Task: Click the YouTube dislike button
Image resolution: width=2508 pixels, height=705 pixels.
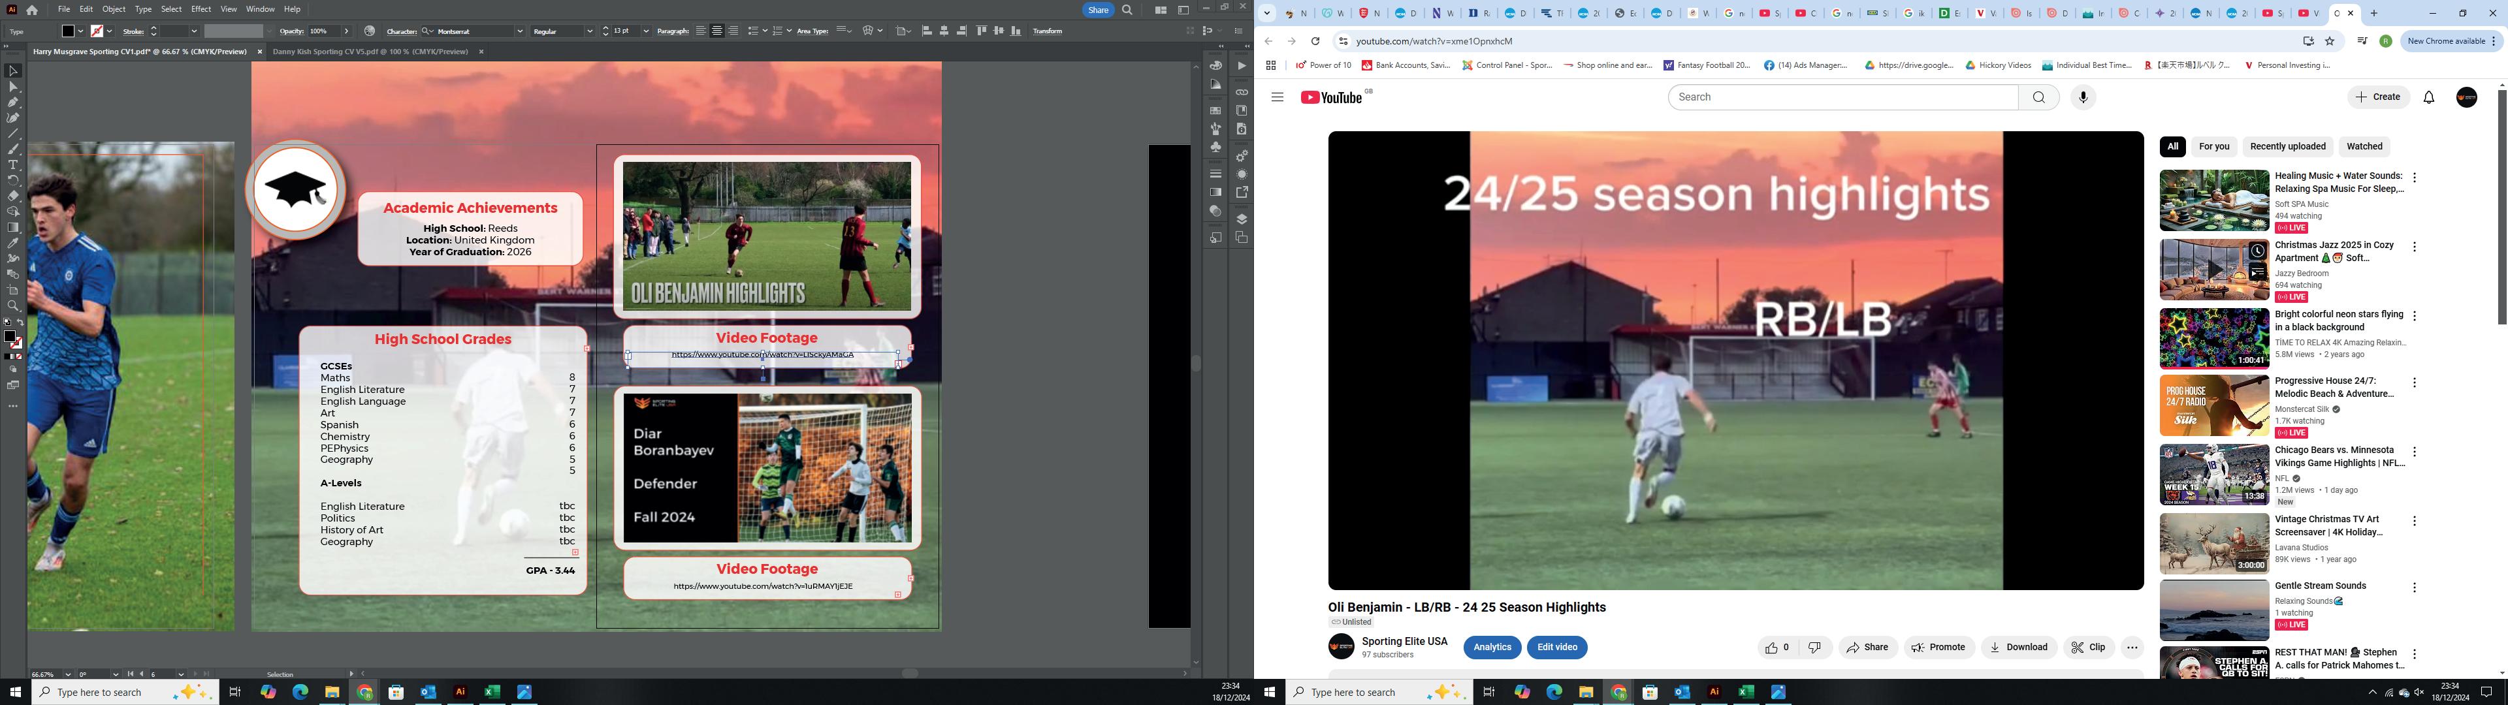Action: pos(1815,648)
